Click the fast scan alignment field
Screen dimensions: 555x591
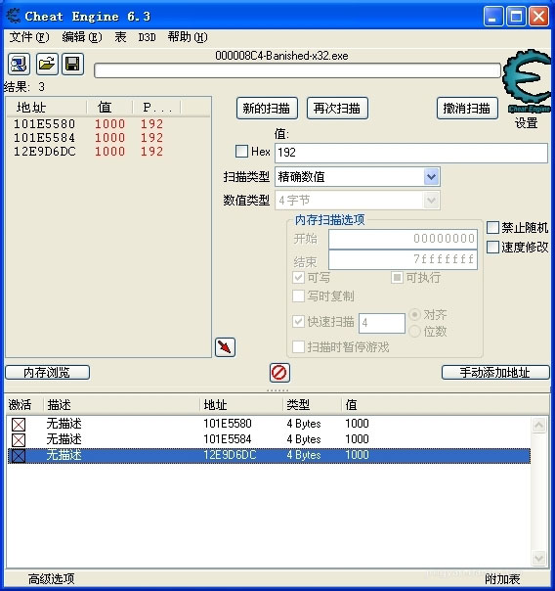(382, 323)
